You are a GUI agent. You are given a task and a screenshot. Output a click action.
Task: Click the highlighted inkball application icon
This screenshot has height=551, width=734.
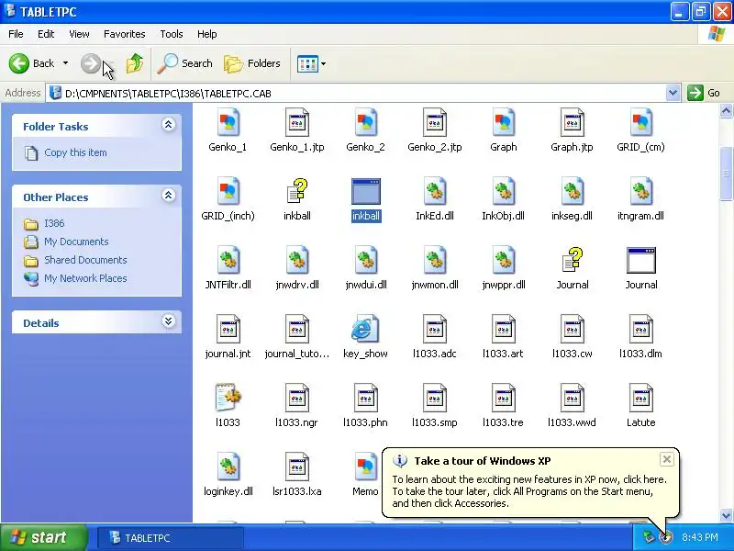click(365, 191)
